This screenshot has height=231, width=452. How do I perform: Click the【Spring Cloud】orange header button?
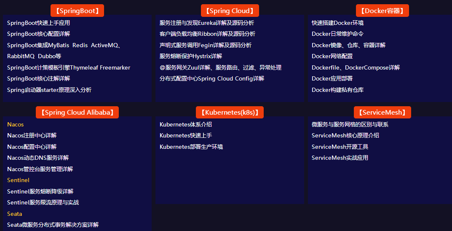coord(230,11)
